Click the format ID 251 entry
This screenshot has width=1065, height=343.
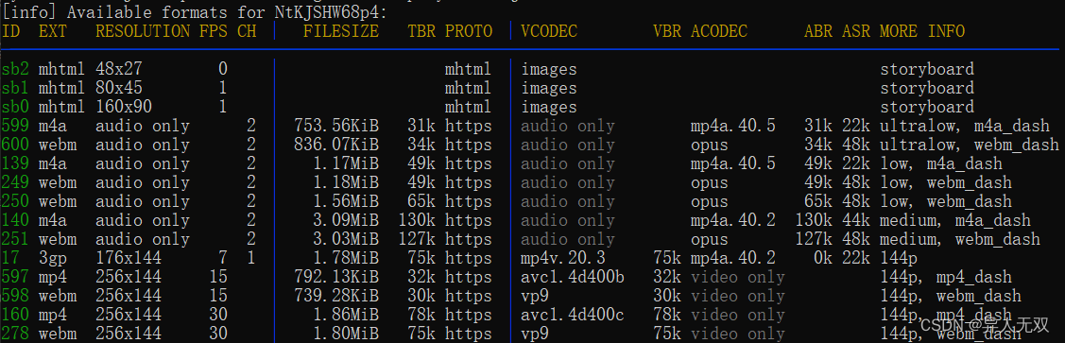[15, 239]
